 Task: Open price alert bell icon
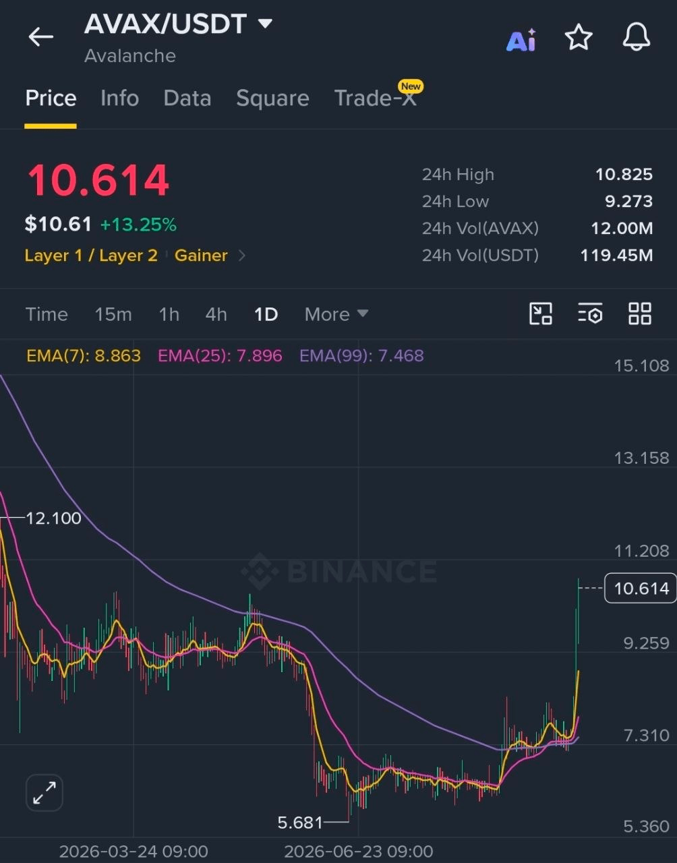pyautogui.click(x=636, y=37)
